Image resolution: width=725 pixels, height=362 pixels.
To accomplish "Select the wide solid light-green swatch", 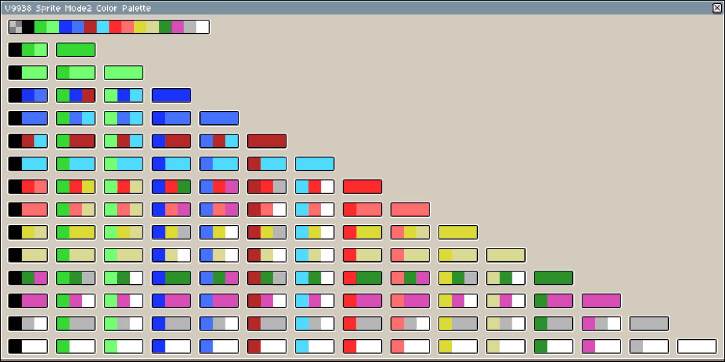I will pos(123,72).
